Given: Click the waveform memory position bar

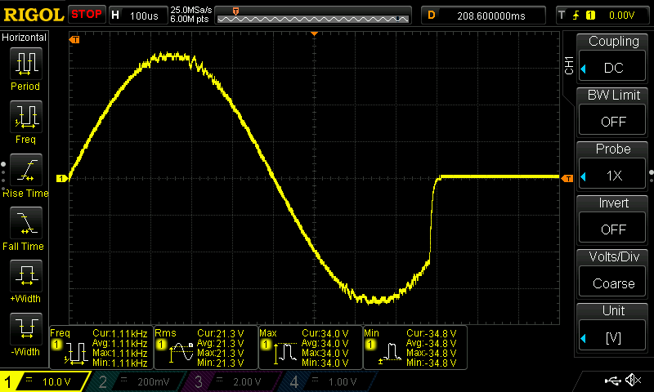Looking at the screenshot, I should pos(314,15).
